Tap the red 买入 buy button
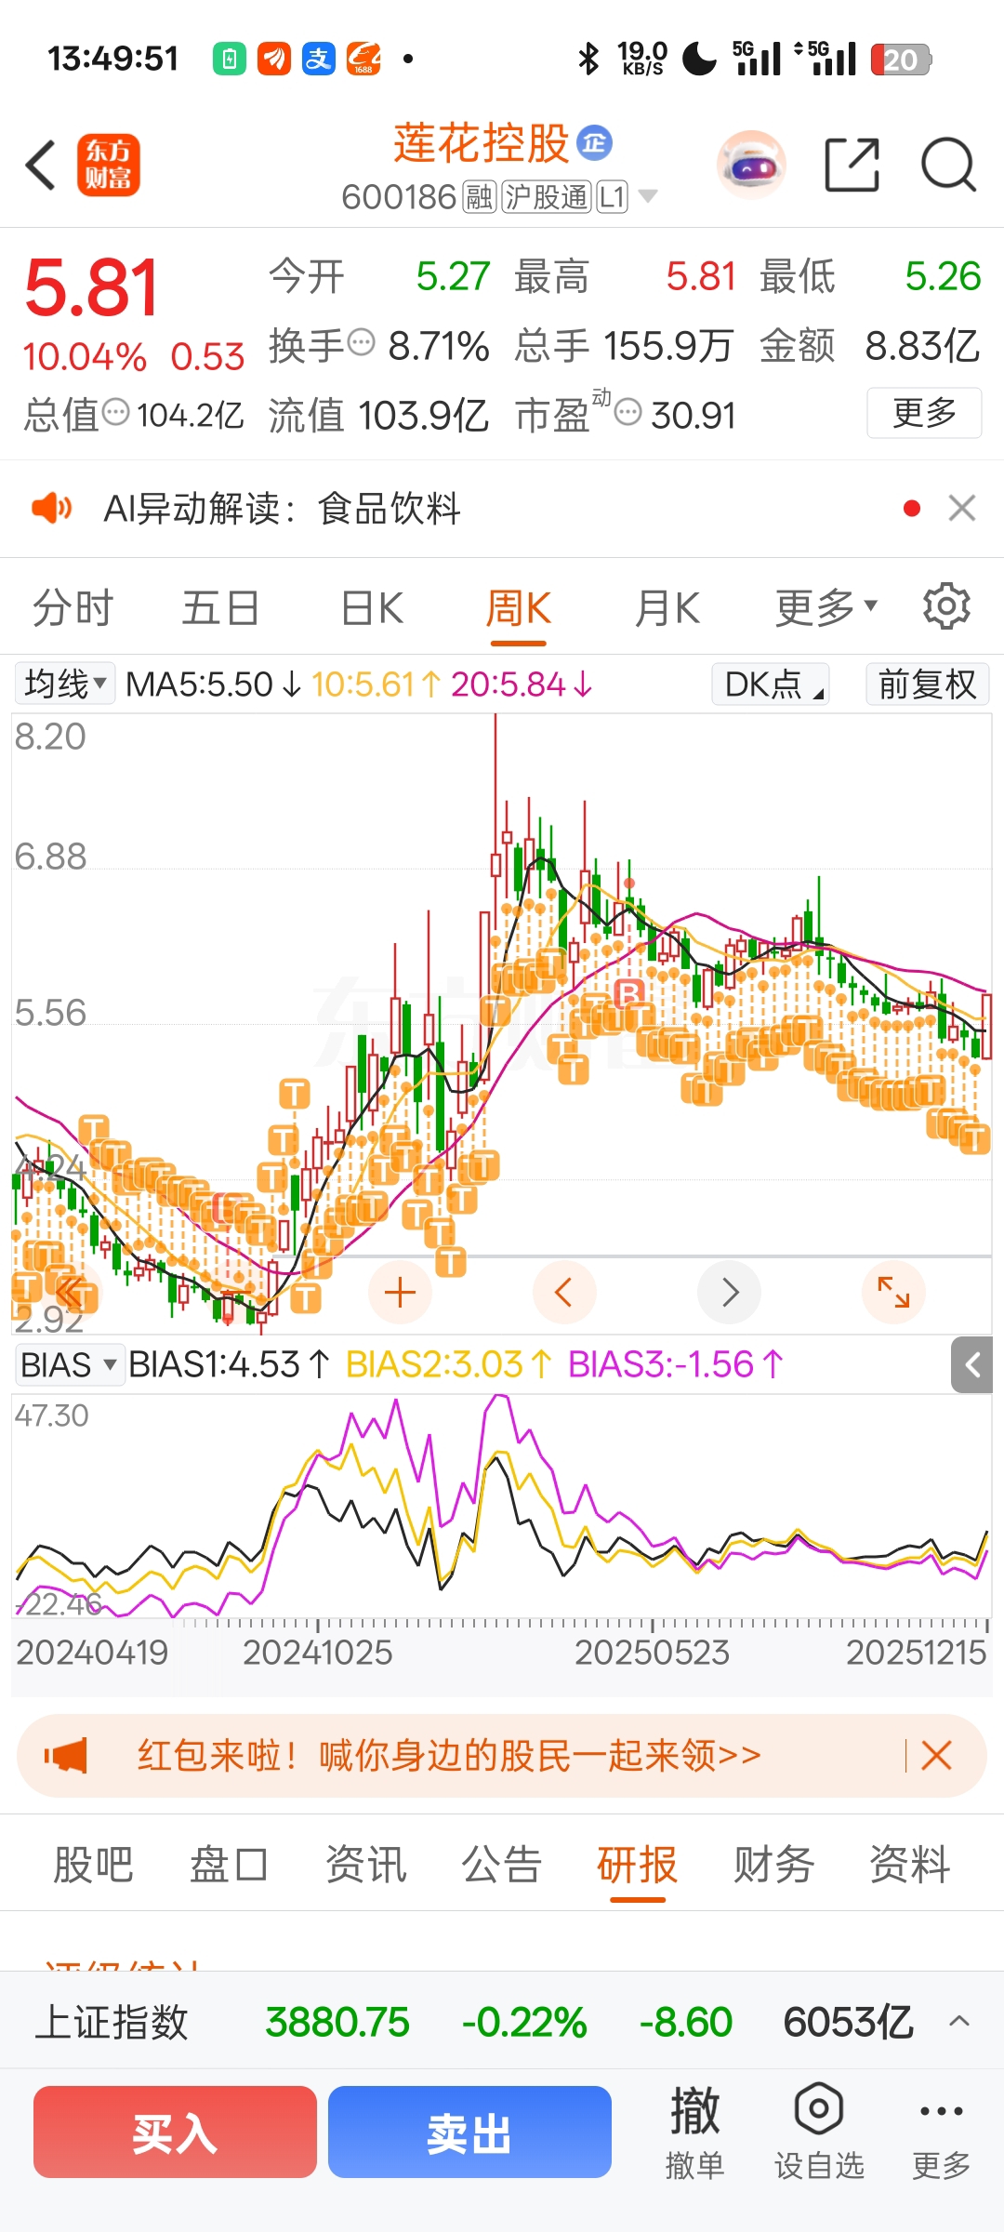The height and width of the screenshot is (2232, 1004). coord(175,2132)
